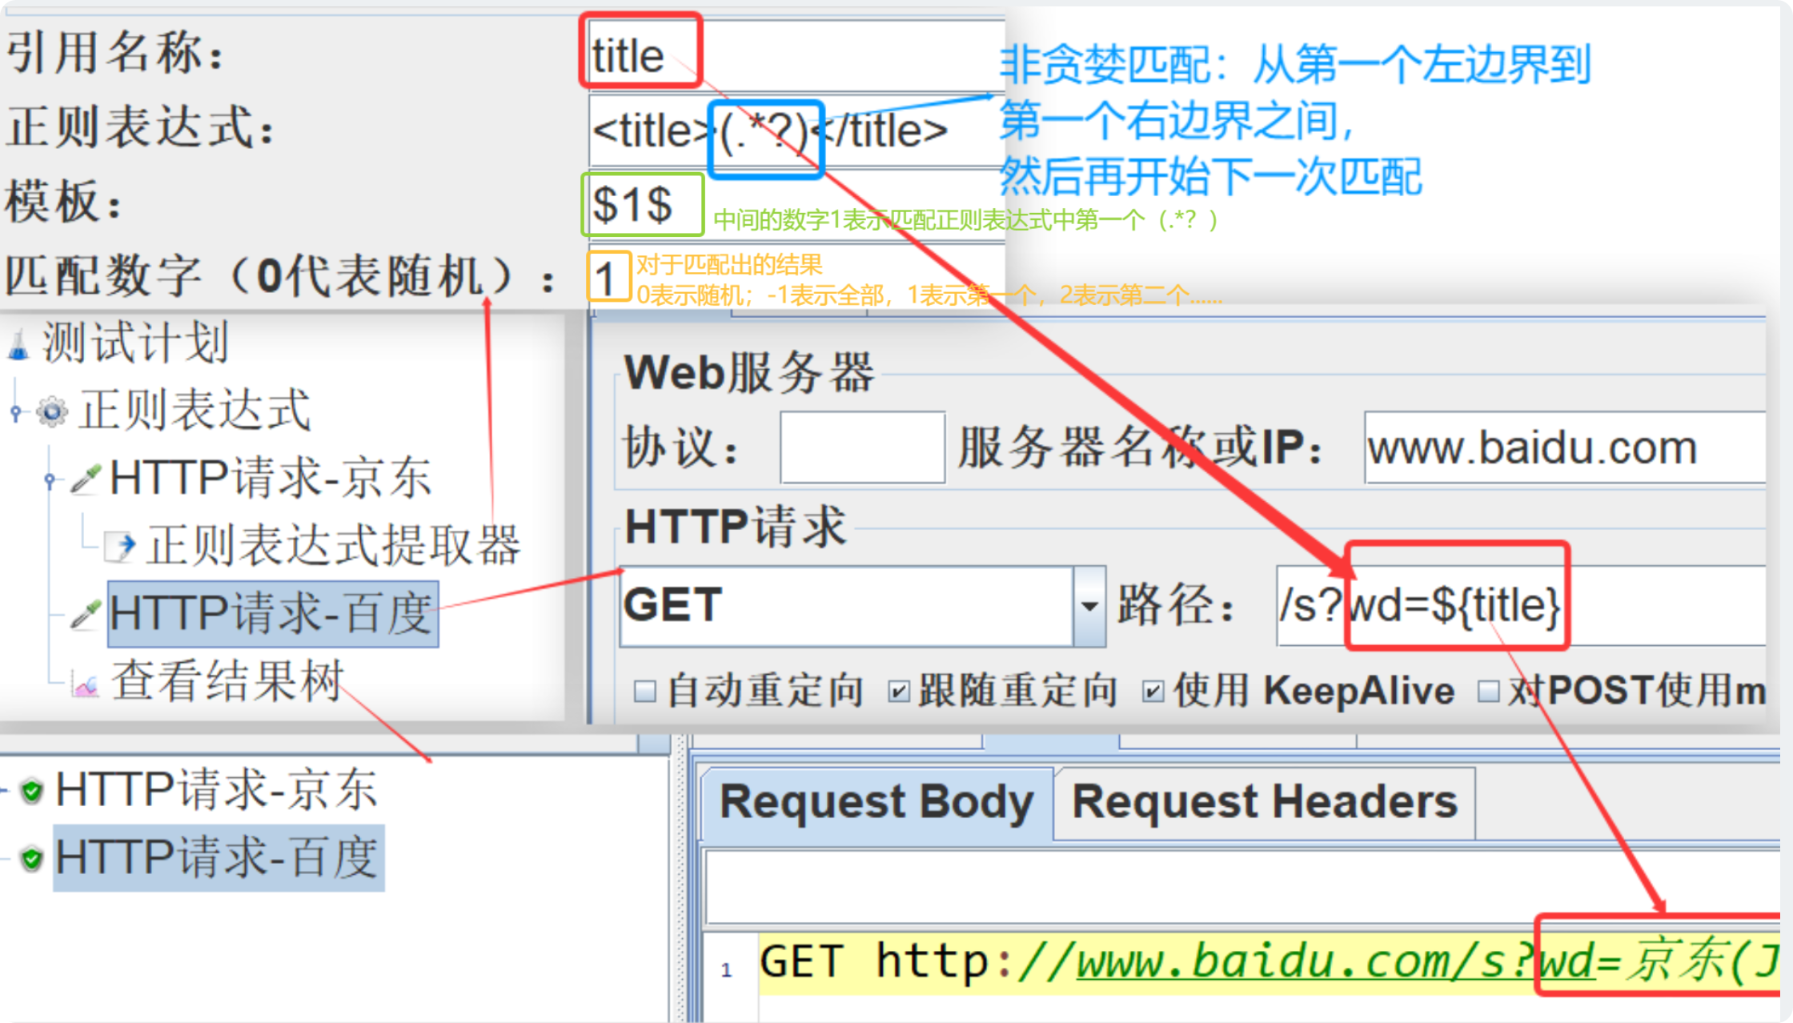The width and height of the screenshot is (1793, 1023).
Task: Click the empty 协议 input field
Action: tap(862, 447)
